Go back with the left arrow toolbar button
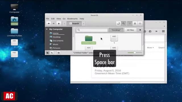 pyautogui.click(x=49, y=24)
